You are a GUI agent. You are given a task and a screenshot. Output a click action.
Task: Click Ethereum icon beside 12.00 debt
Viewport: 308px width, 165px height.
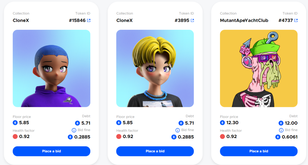pos(281,123)
